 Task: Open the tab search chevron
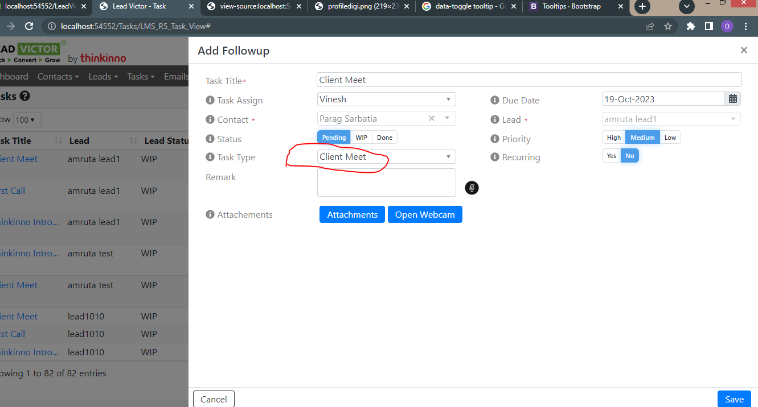click(687, 6)
